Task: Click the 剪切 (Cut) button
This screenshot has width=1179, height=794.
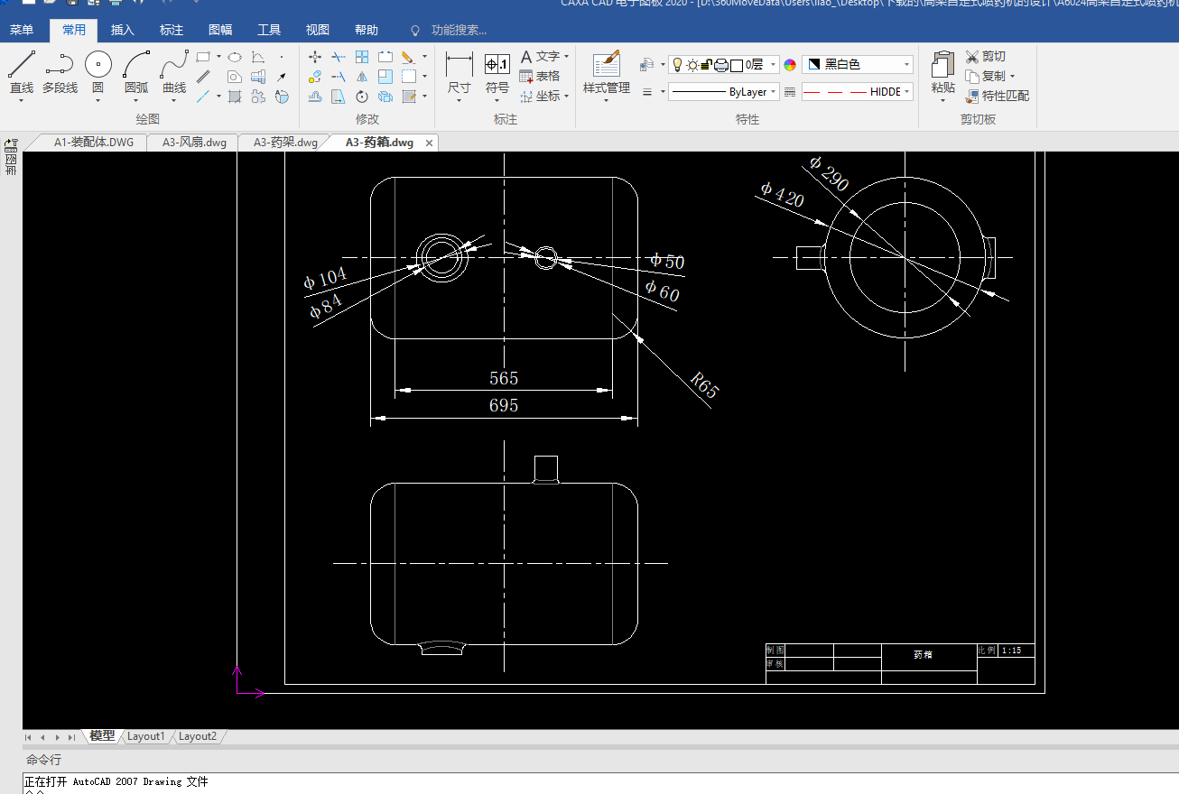Action: (985, 57)
